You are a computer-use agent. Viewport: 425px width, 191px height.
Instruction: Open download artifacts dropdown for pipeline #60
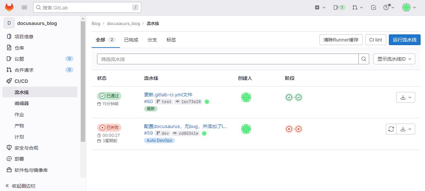click(x=405, y=97)
